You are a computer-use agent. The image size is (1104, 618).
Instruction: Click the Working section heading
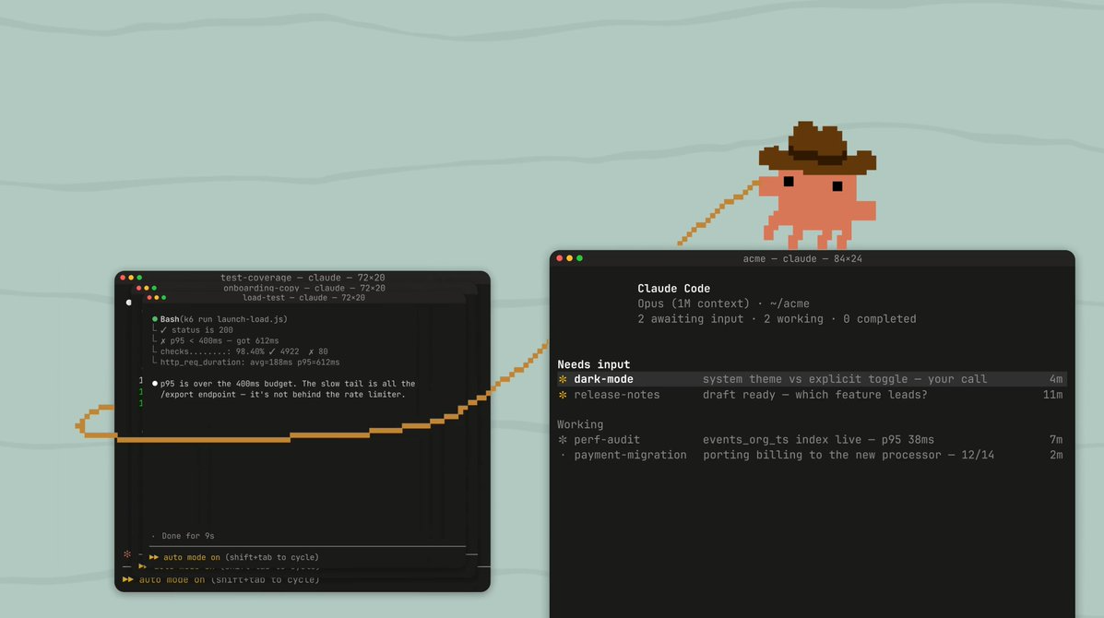coord(580,425)
